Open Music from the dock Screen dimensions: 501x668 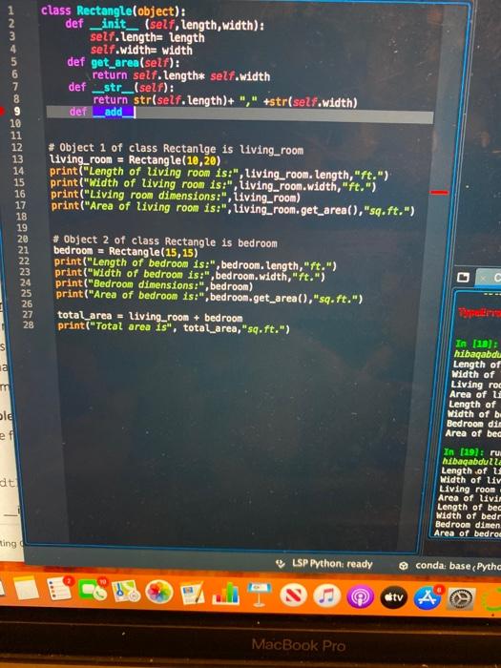326,595
